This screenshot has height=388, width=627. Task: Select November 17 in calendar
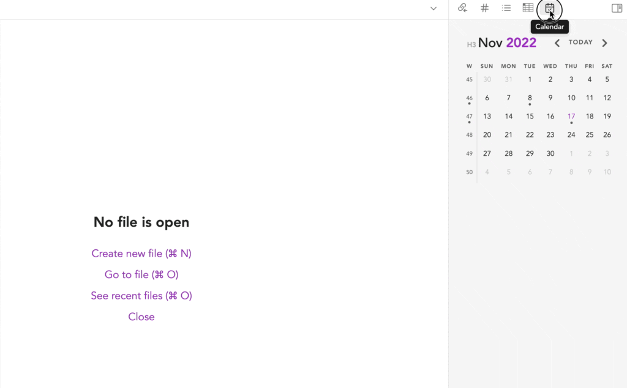point(571,116)
